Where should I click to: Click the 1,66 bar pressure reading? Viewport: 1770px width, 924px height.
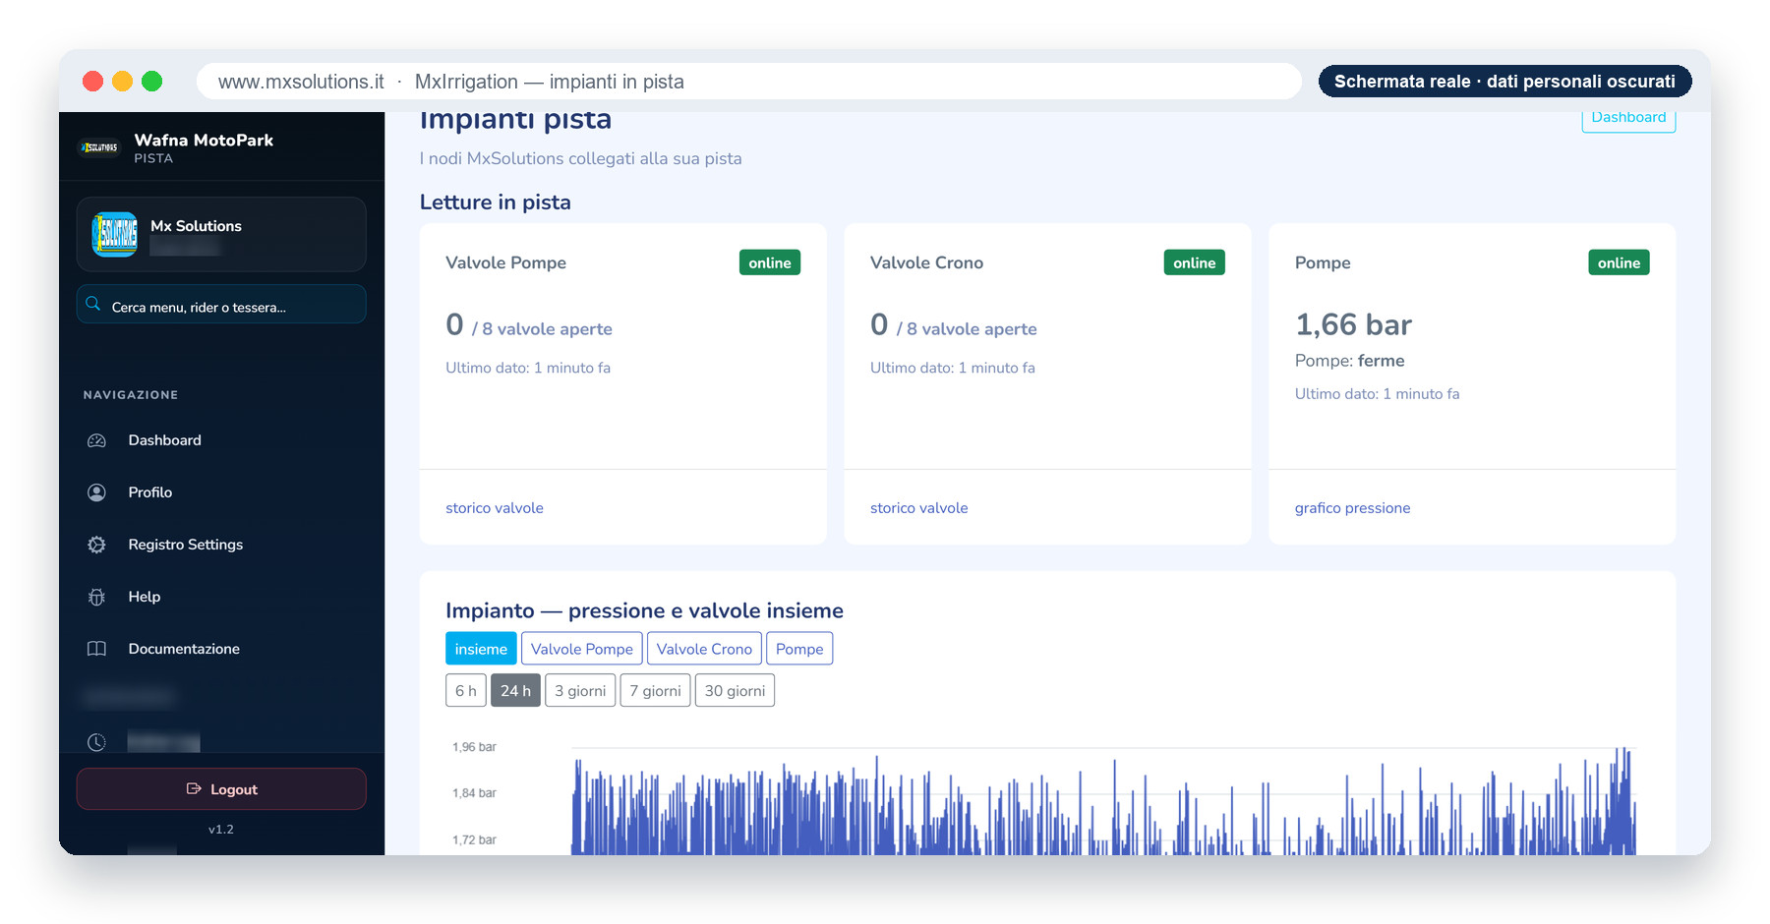(x=1353, y=324)
